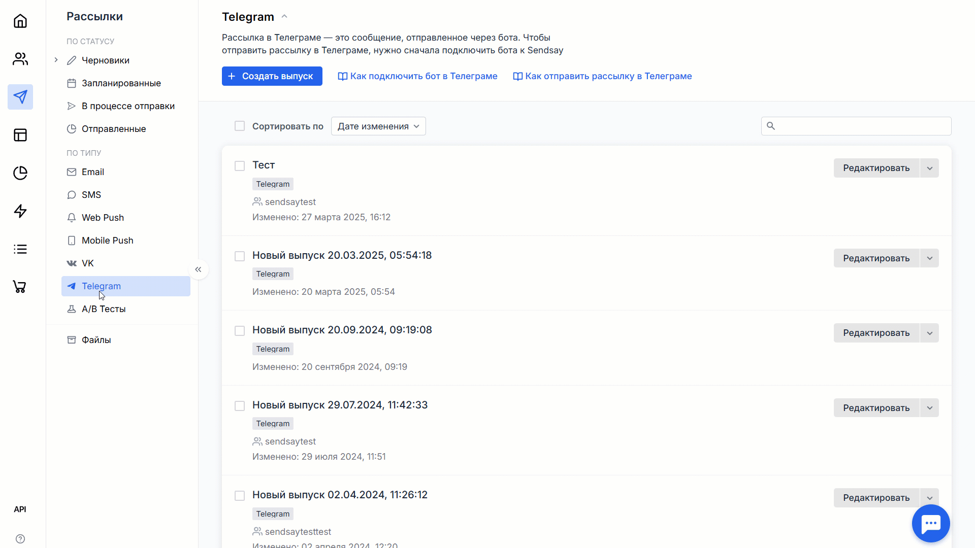This screenshot has width=975, height=548.
Task: Tick the checkbox next to Тест
Action: point(240,166)
